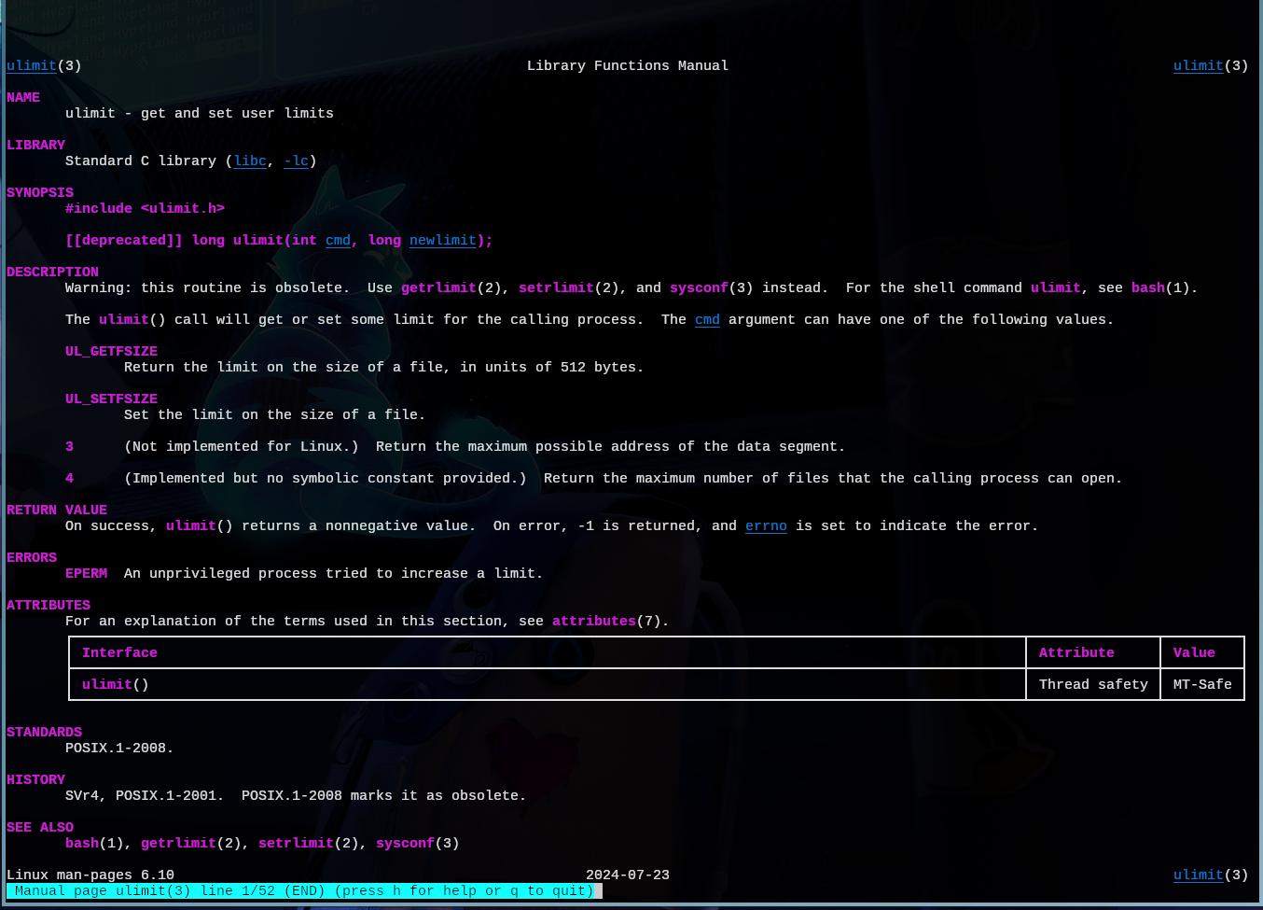Click the newlimit parameter link

coord(443,241)
